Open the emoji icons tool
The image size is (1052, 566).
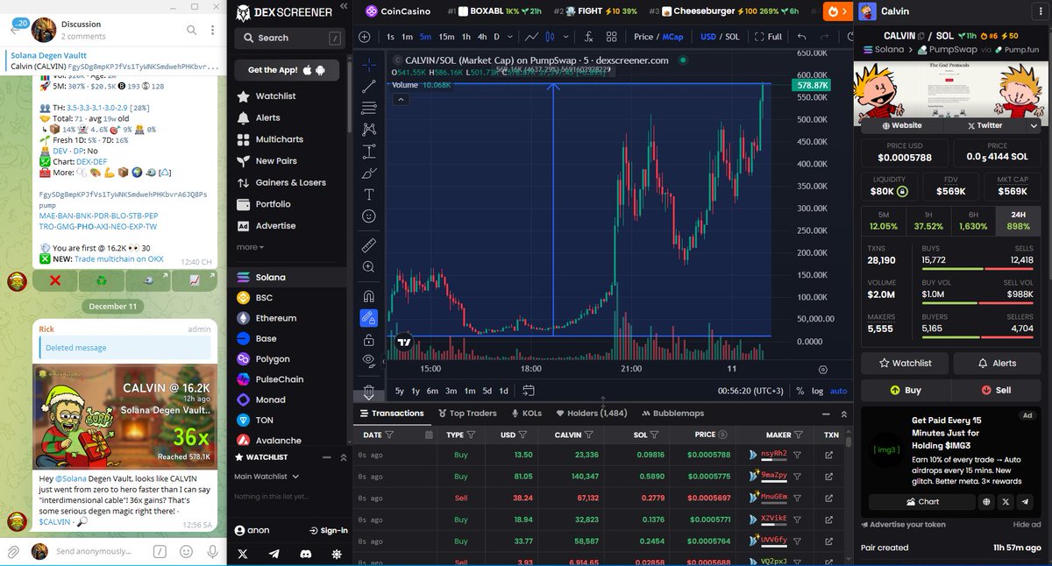369,216
